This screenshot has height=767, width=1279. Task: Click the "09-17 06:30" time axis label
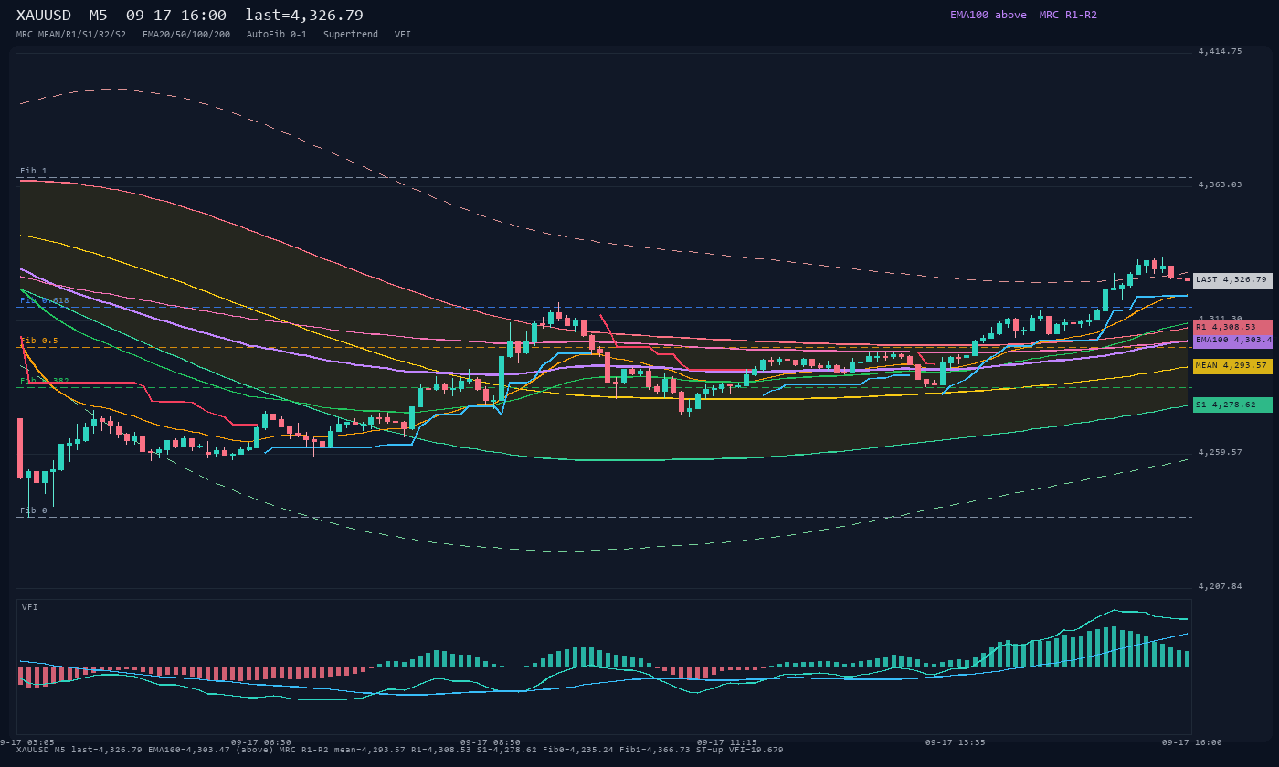point(261,742)
